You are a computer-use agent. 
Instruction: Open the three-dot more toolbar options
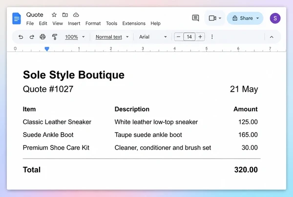212,37
